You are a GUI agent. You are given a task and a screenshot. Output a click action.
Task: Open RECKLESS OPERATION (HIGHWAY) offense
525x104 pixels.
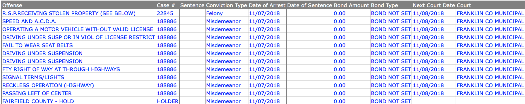(x=48, y=85)
